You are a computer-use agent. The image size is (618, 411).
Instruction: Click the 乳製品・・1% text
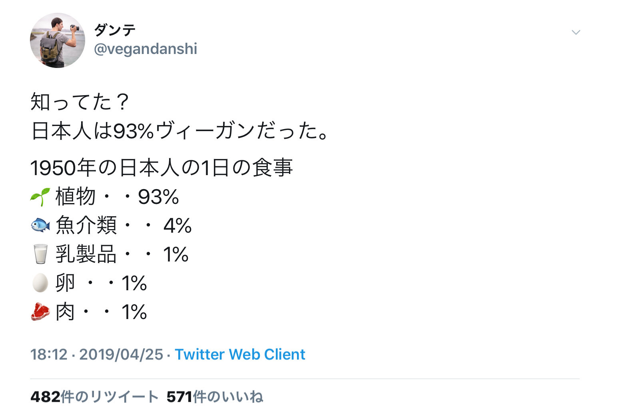click(x=122, y=254)
